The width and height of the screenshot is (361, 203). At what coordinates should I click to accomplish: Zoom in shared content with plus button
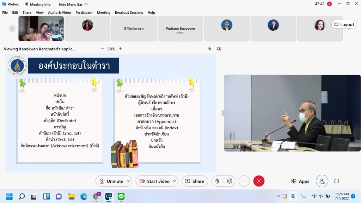point(120,49)
